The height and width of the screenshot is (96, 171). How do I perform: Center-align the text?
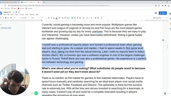[75, 18]
